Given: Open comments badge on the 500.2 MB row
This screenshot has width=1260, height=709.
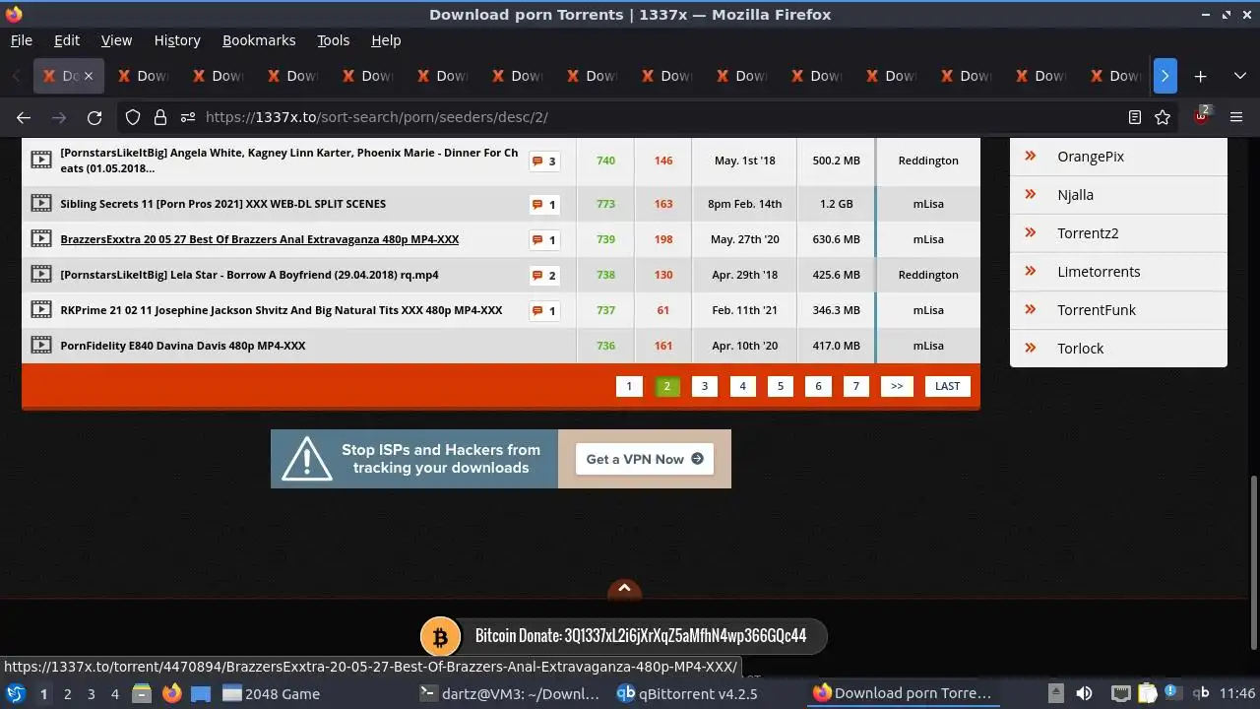Looking at the screenshot, I should (x=544, y=161).
